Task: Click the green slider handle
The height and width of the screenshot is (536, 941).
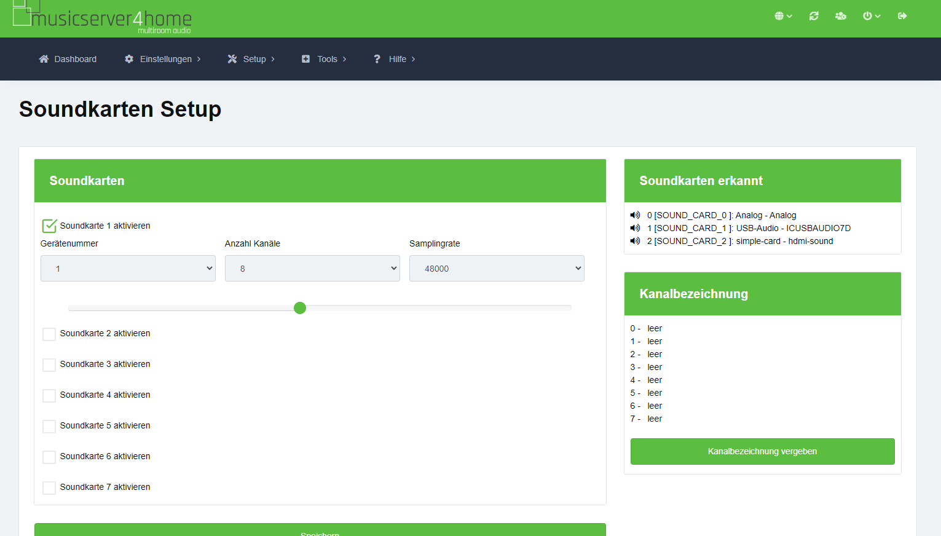Action: [300, 308]
